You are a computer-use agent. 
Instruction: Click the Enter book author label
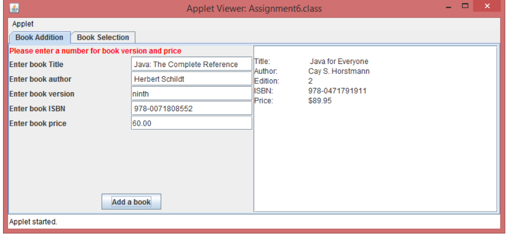(41, 79)
